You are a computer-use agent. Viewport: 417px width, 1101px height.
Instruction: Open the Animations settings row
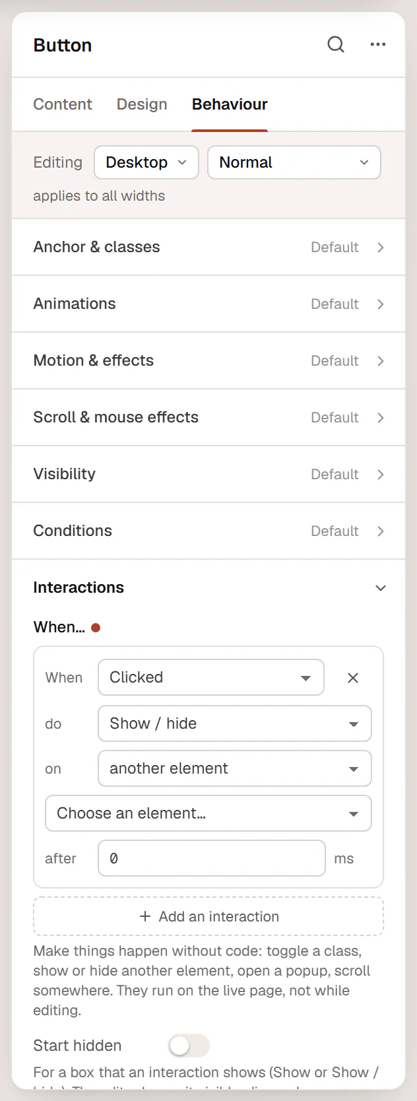point(208,304)
